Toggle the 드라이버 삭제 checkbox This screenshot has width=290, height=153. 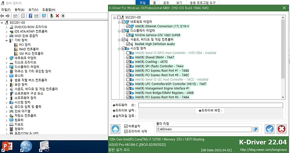pyautogui.click(x=126, y=131)
